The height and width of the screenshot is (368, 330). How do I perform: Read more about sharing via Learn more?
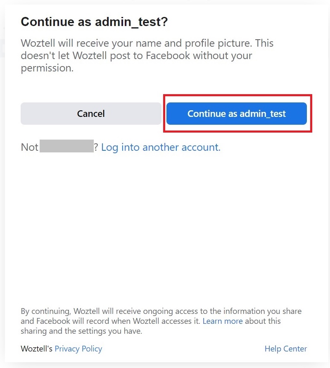coord(223,321)
